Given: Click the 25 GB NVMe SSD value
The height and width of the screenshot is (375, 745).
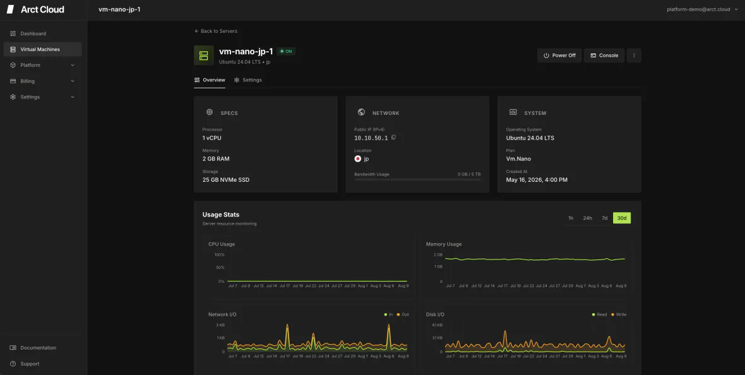Looking at the screenshot, I should click(225, 180).
